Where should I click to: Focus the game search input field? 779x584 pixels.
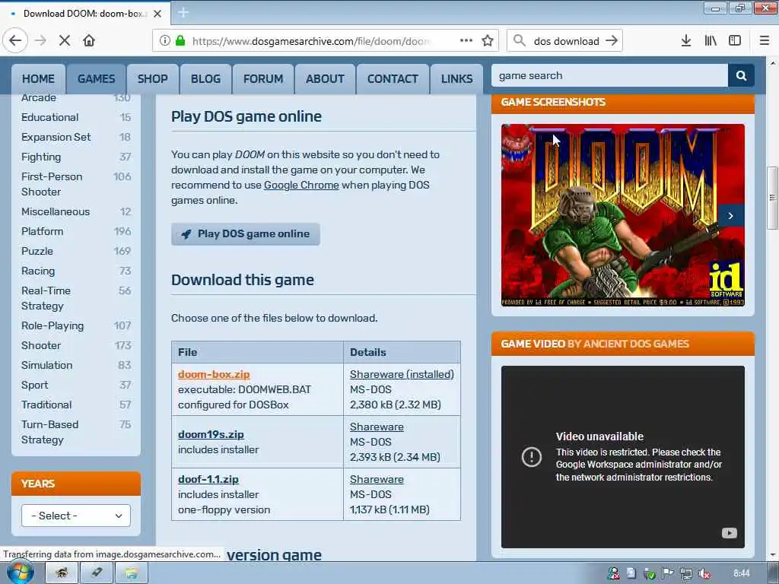609,75
